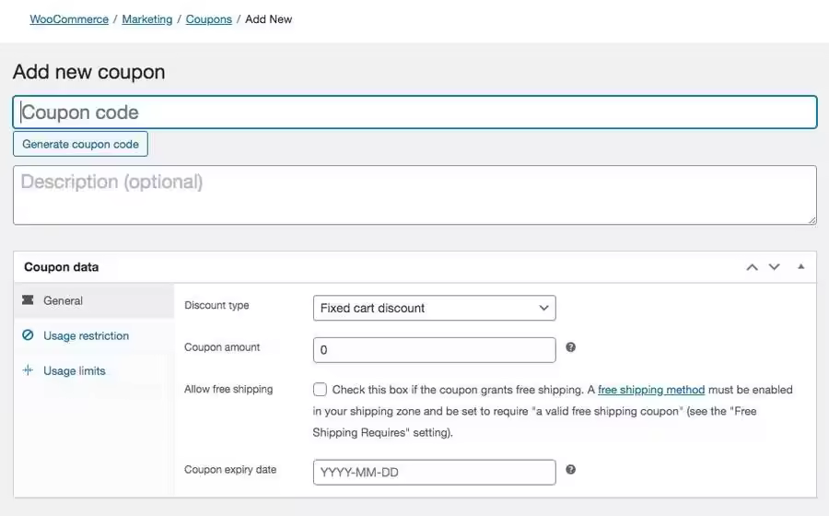The width and height of the screenshot is (829, 516).
Task: Move Coupon data panel up arrow
Action: coord(752,267)
